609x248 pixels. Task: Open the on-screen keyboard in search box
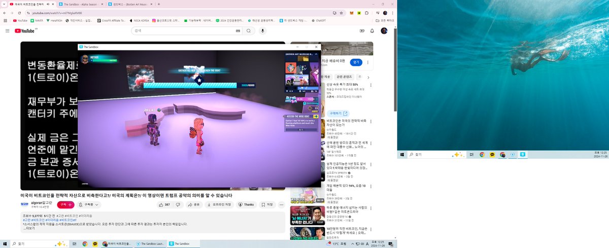pos(238,31)
